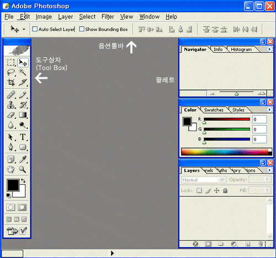276x258 pixels.
Task: Select the Lasso tool
Action: [10, 72]
